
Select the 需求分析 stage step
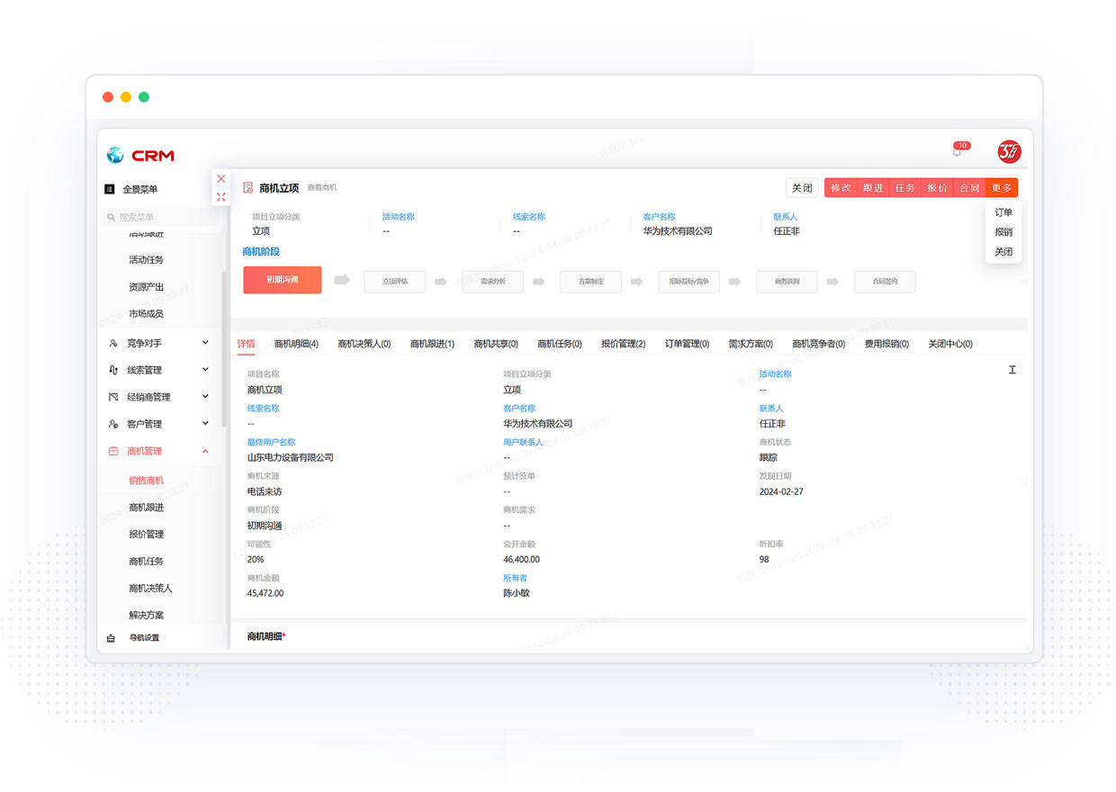click(x=493, y=282)
